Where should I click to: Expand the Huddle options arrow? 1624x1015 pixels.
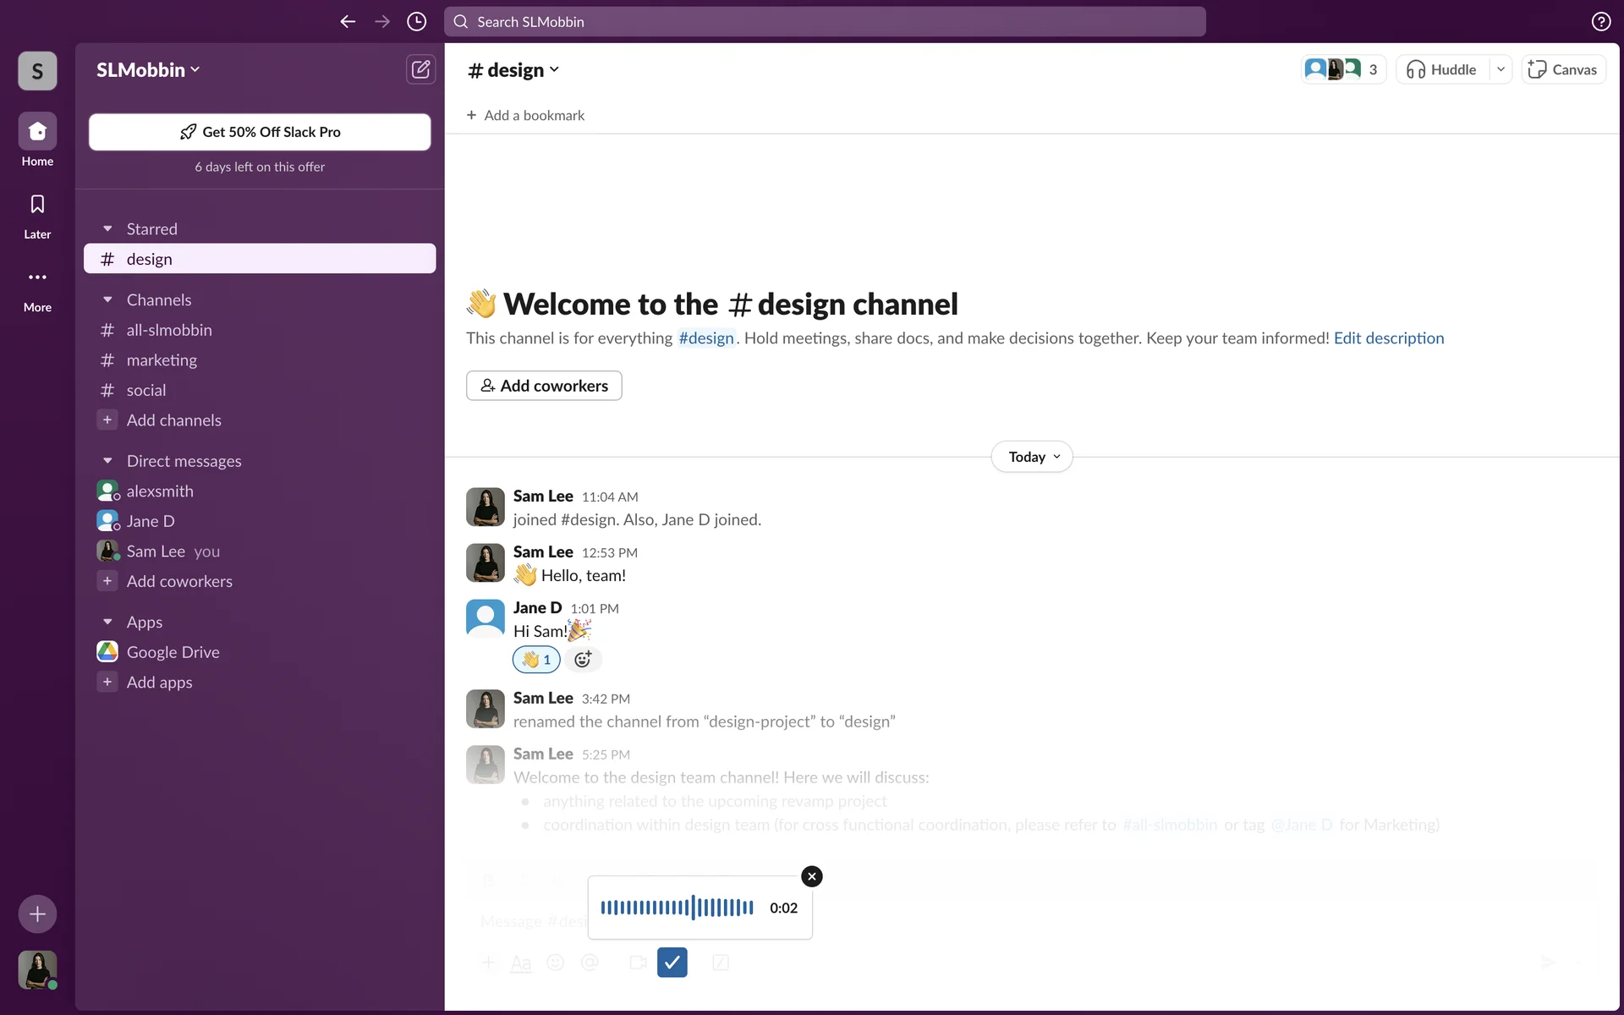click(x=1501, y=69)
